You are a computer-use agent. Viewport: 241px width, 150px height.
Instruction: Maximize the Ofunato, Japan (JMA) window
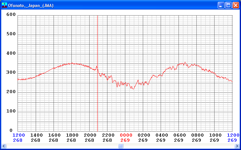tap(228, 5)
